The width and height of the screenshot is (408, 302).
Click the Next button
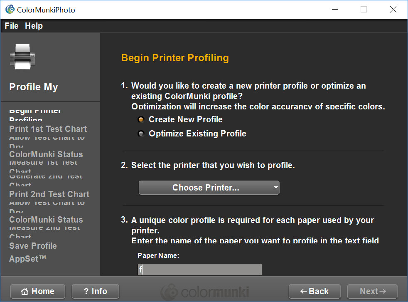372,291
